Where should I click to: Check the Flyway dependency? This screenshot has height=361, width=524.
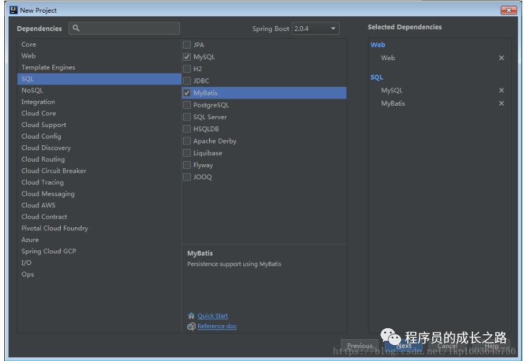coord(187,165)
